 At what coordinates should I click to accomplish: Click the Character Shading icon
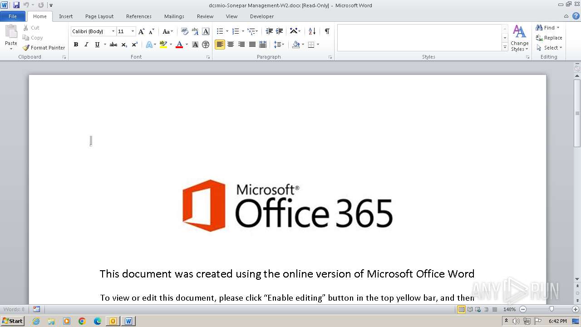coord(195,45)
